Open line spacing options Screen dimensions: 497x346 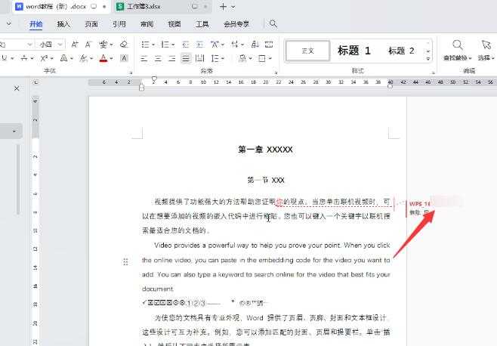coord(215,58)
